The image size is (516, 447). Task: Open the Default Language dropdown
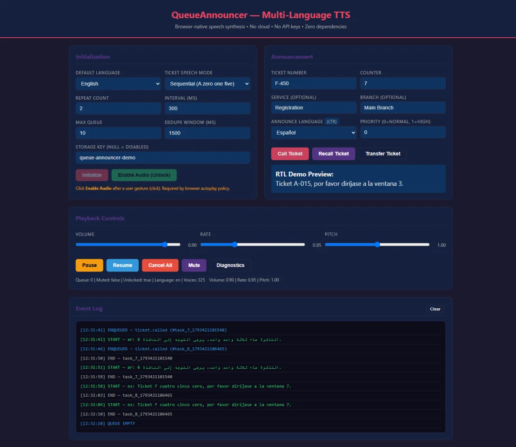click(118, 84)
